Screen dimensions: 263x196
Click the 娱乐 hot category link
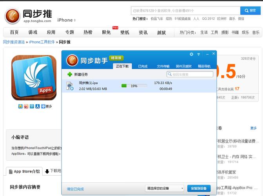coord(245,32)
